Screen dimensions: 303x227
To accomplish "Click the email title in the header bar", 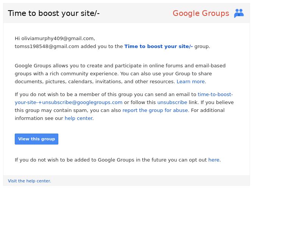I will (x=54, y=13).
